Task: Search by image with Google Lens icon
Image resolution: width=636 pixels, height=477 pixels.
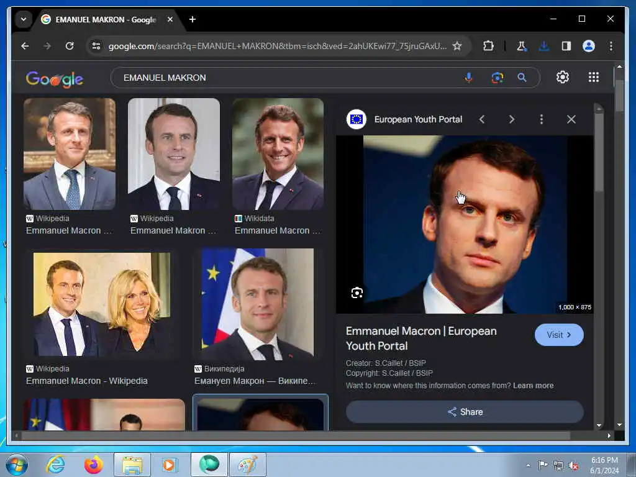Action: click(x=497, y=78)
